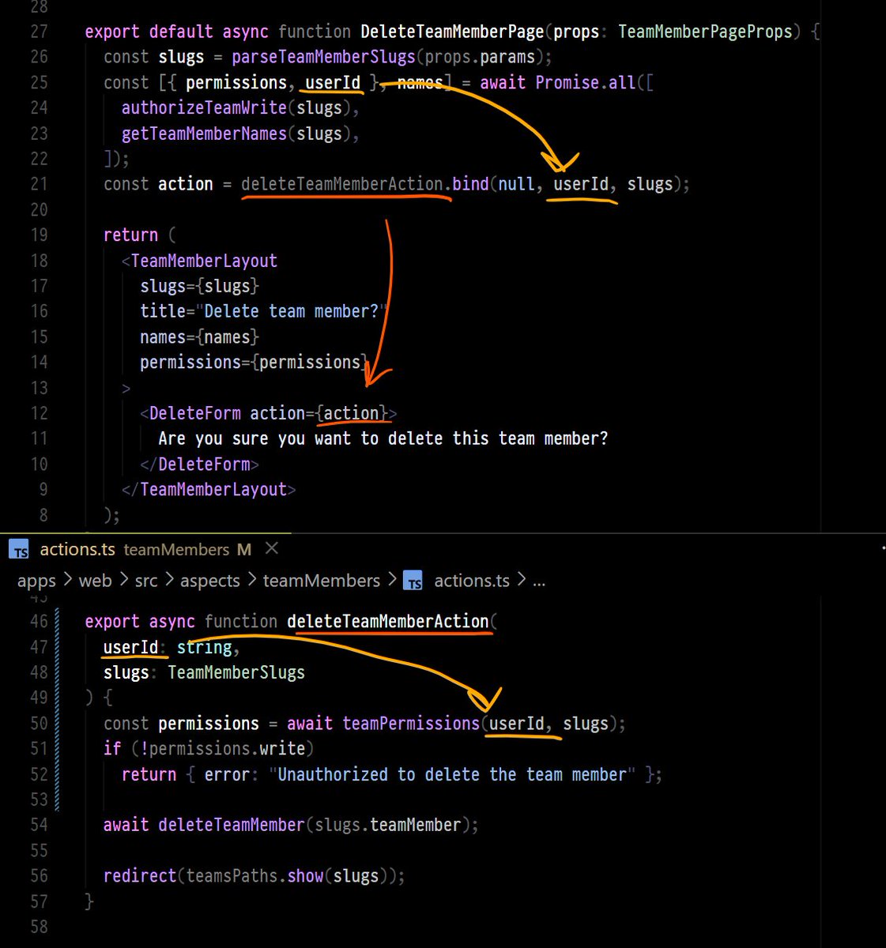Click the "string" type on line 47
The width and height of the screenshot is (886, 948).
coord(204,647)
